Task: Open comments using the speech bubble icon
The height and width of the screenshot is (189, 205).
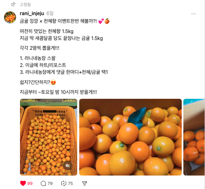Action: [x=43, y=183]
